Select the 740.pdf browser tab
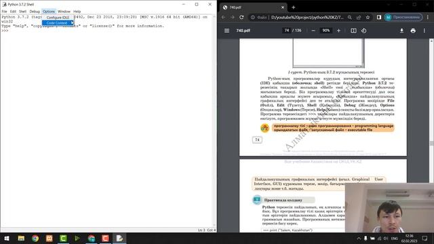 point(253,7)
